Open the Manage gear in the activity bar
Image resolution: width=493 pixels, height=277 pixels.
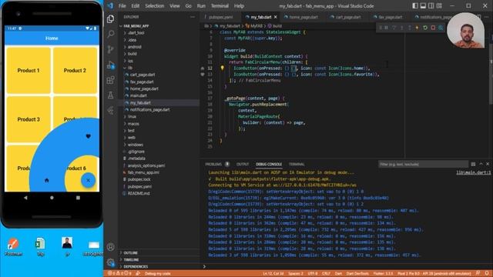[111, 262]
